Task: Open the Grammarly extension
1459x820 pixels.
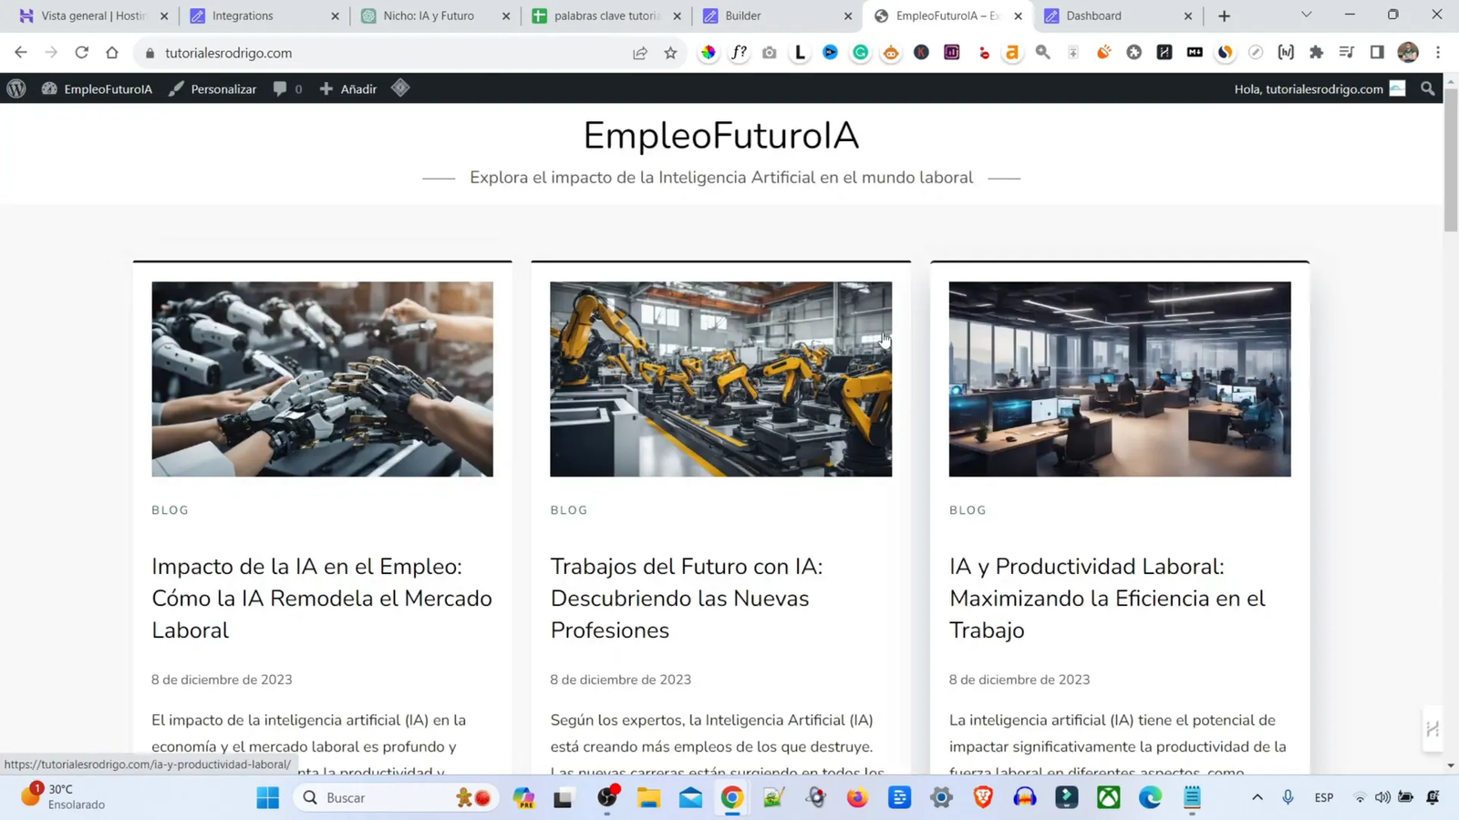Action: pos(860,52)
